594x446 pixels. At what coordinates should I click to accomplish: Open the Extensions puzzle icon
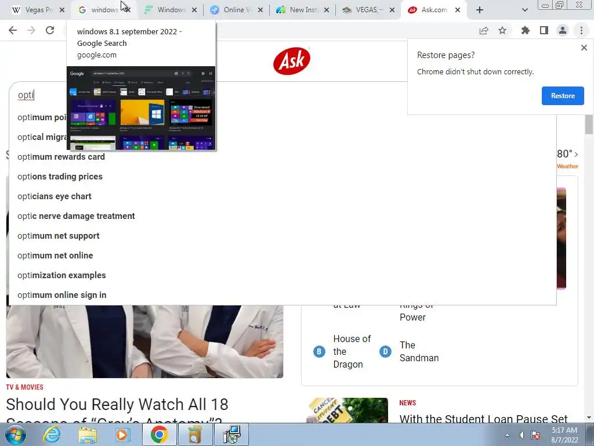[525, 30]
